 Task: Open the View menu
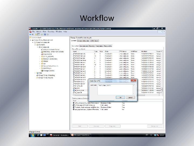(x=44, y=32)
